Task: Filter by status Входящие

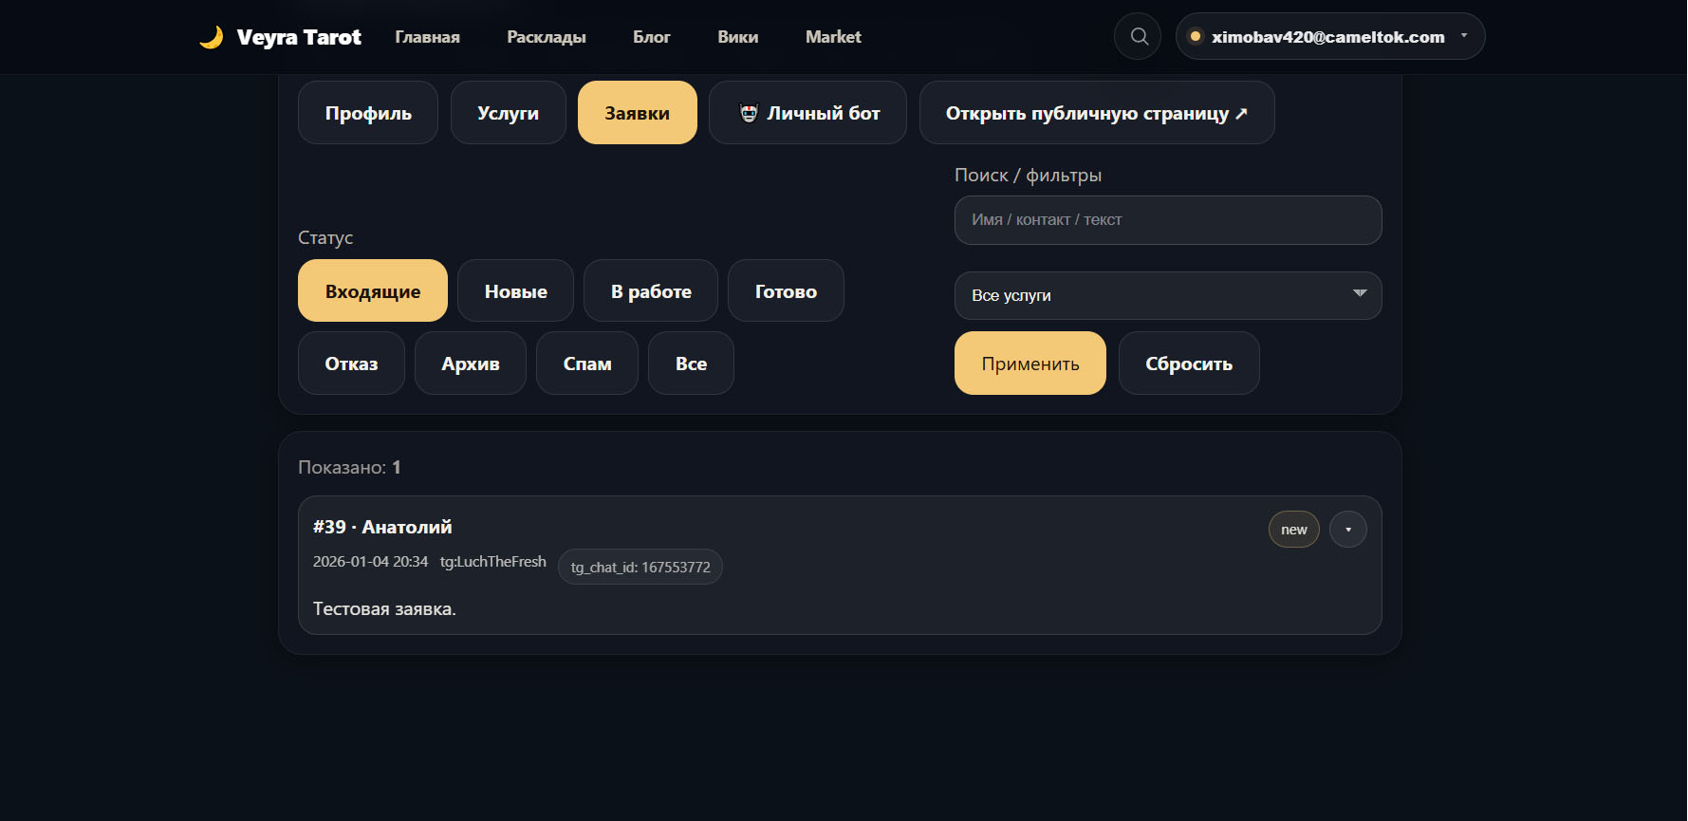Action: pyautogui.click(x=373, y=291)
